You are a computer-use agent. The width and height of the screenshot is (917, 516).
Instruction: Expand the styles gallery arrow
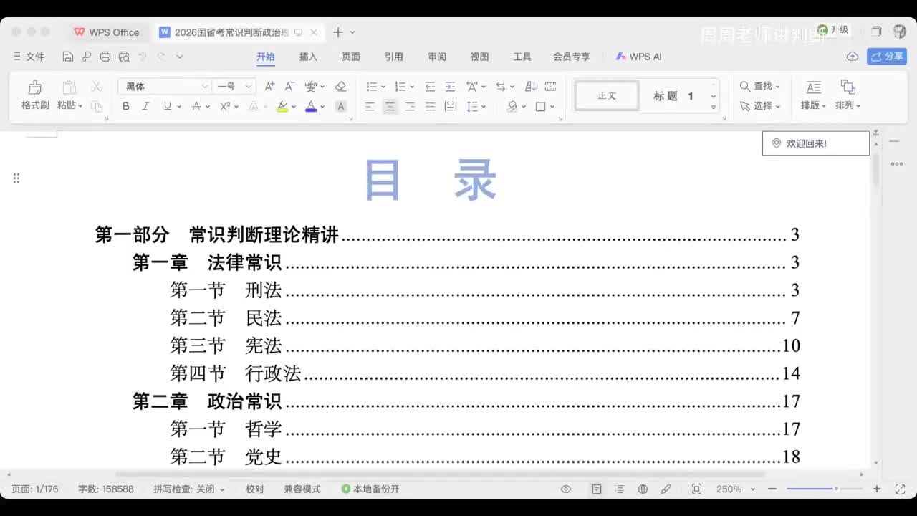point(714,107)
